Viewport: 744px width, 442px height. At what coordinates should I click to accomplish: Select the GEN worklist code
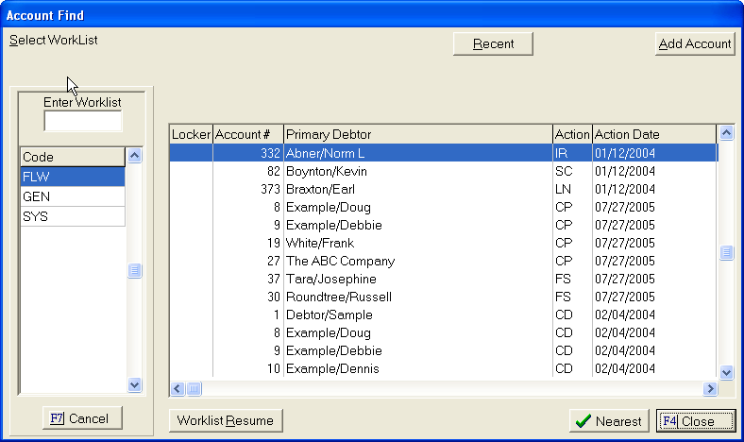click(x=72, y=196)
